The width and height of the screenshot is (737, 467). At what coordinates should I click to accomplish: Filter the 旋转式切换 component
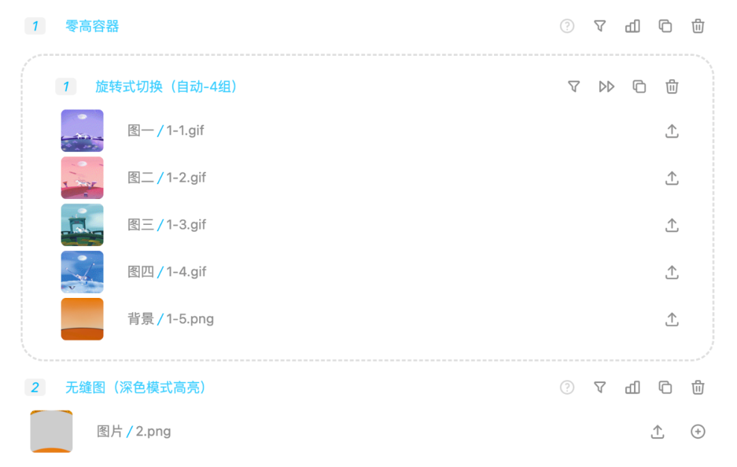pos(574,87)
